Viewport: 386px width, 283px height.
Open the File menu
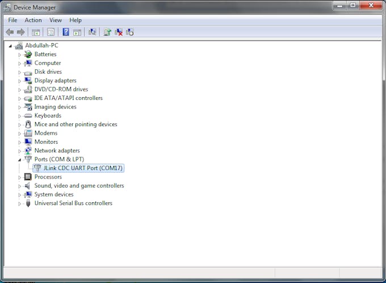(12, 20)
